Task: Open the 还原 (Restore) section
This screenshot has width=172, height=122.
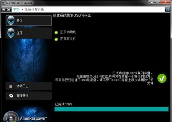Action: coord(29,33)
